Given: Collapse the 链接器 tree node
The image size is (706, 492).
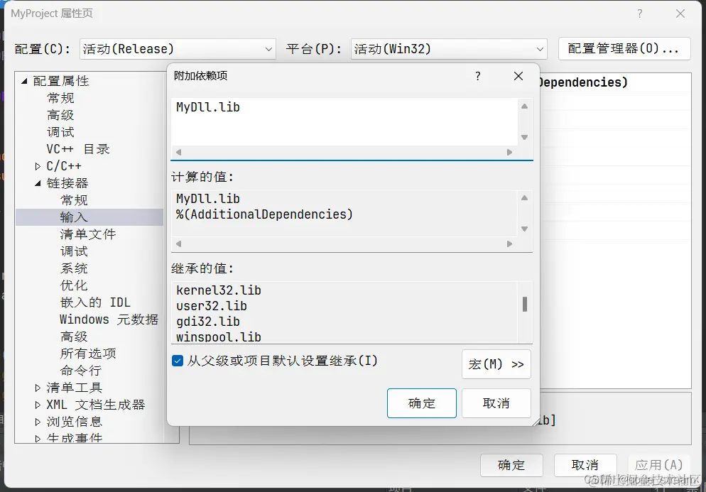Looking at the screenshot, I should [38, 183].
